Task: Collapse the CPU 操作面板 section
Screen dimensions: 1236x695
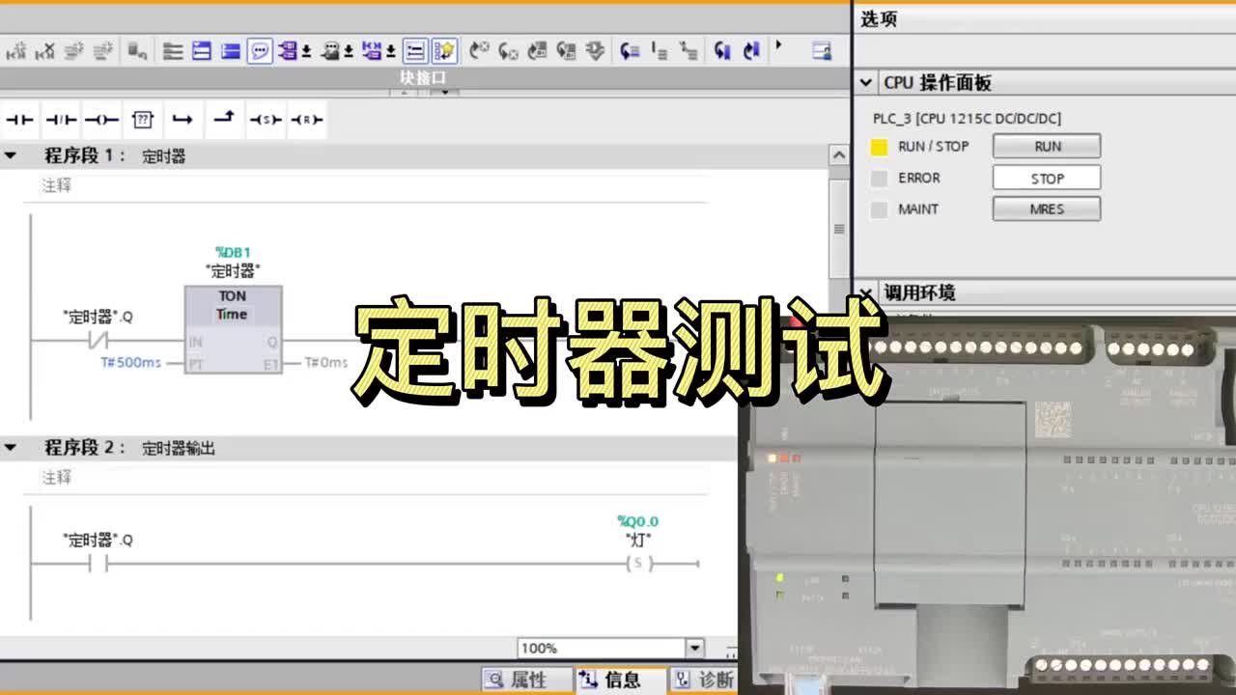Action: (x=867, y=83)
